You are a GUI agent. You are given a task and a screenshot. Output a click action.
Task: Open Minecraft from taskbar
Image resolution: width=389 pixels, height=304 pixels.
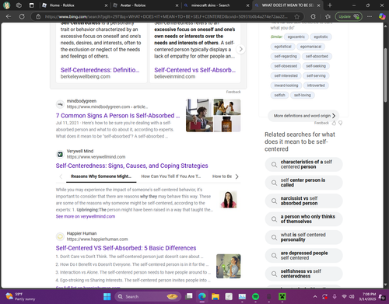tap(282, 296)
